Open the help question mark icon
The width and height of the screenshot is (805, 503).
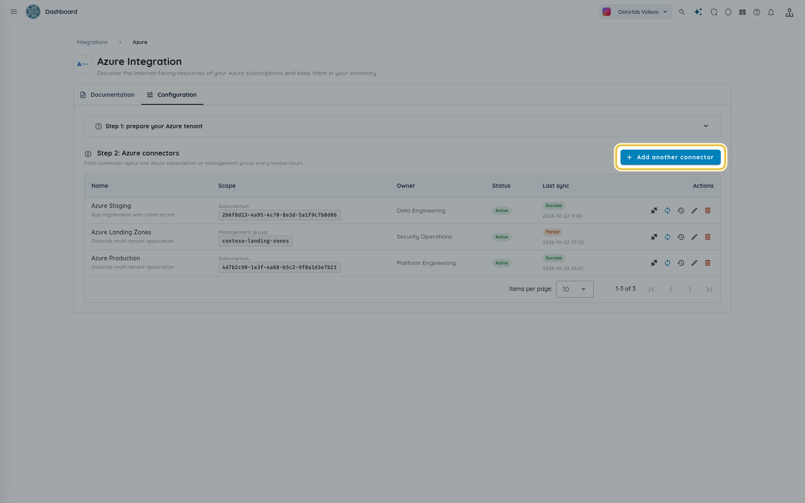pyautogui.click(x=757, y=12)
